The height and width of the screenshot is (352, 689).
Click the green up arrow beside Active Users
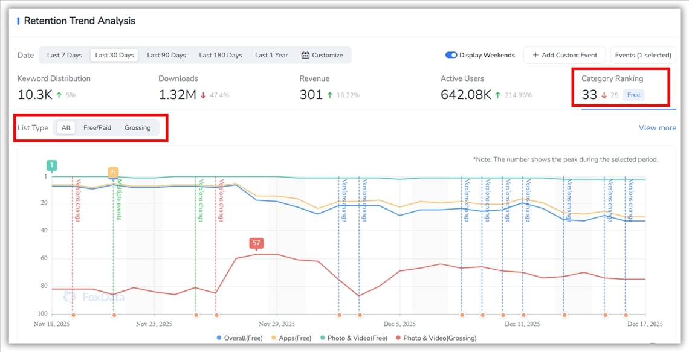point(499,95)
